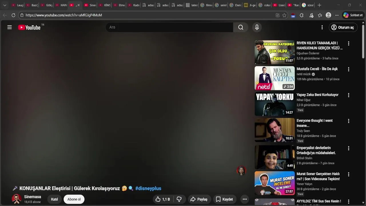Open the Sinemasa channel avatar

[16, 199]
